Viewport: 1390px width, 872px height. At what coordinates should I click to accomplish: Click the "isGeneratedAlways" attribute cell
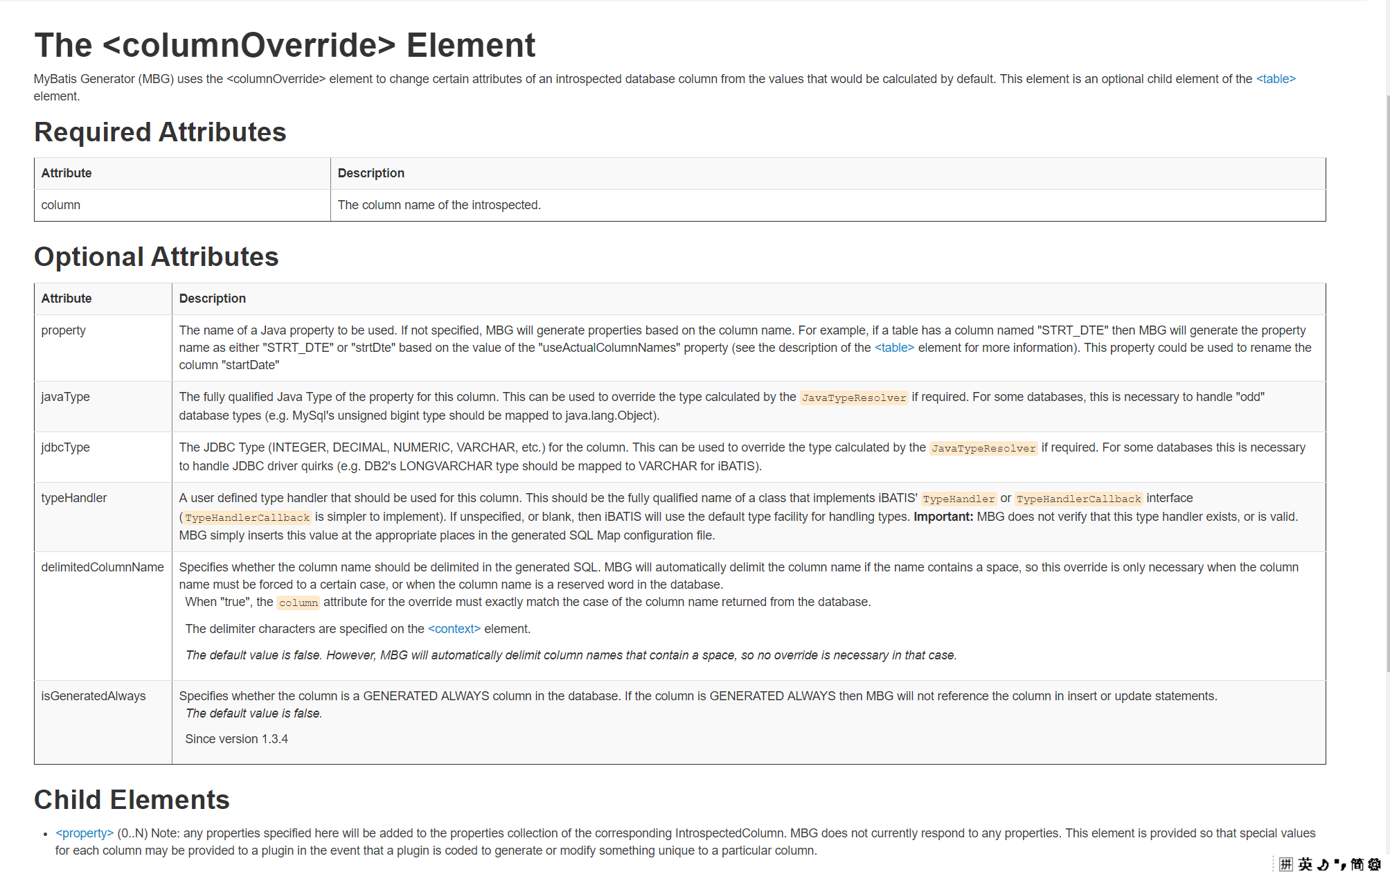[x=103, y=722]
